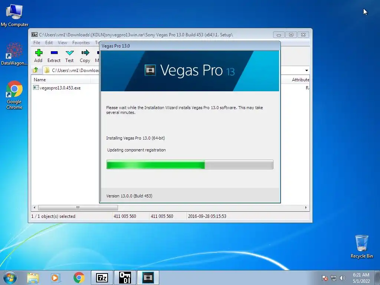Click the first 411 005 560 size value
This screenshot has width=380, height=285.
(x=125, y=216)
